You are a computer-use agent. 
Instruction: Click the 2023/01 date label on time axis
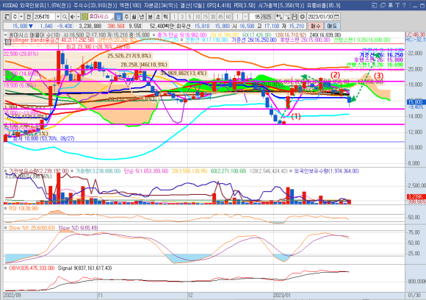282,296
